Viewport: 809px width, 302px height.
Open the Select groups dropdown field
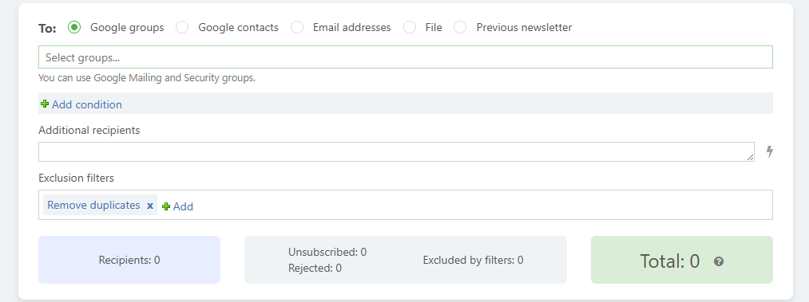pyautogui.click(x=406, y=57)
